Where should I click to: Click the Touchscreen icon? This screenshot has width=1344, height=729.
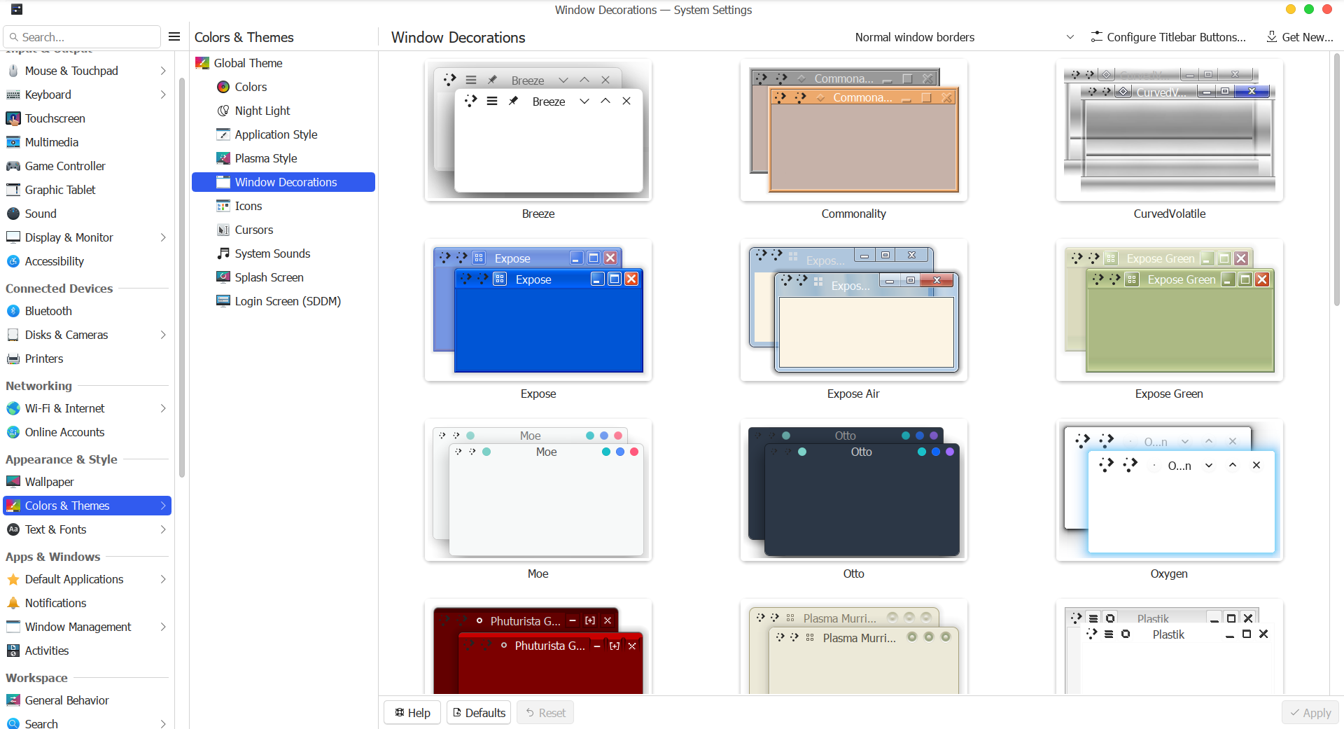tap(13, 118)
